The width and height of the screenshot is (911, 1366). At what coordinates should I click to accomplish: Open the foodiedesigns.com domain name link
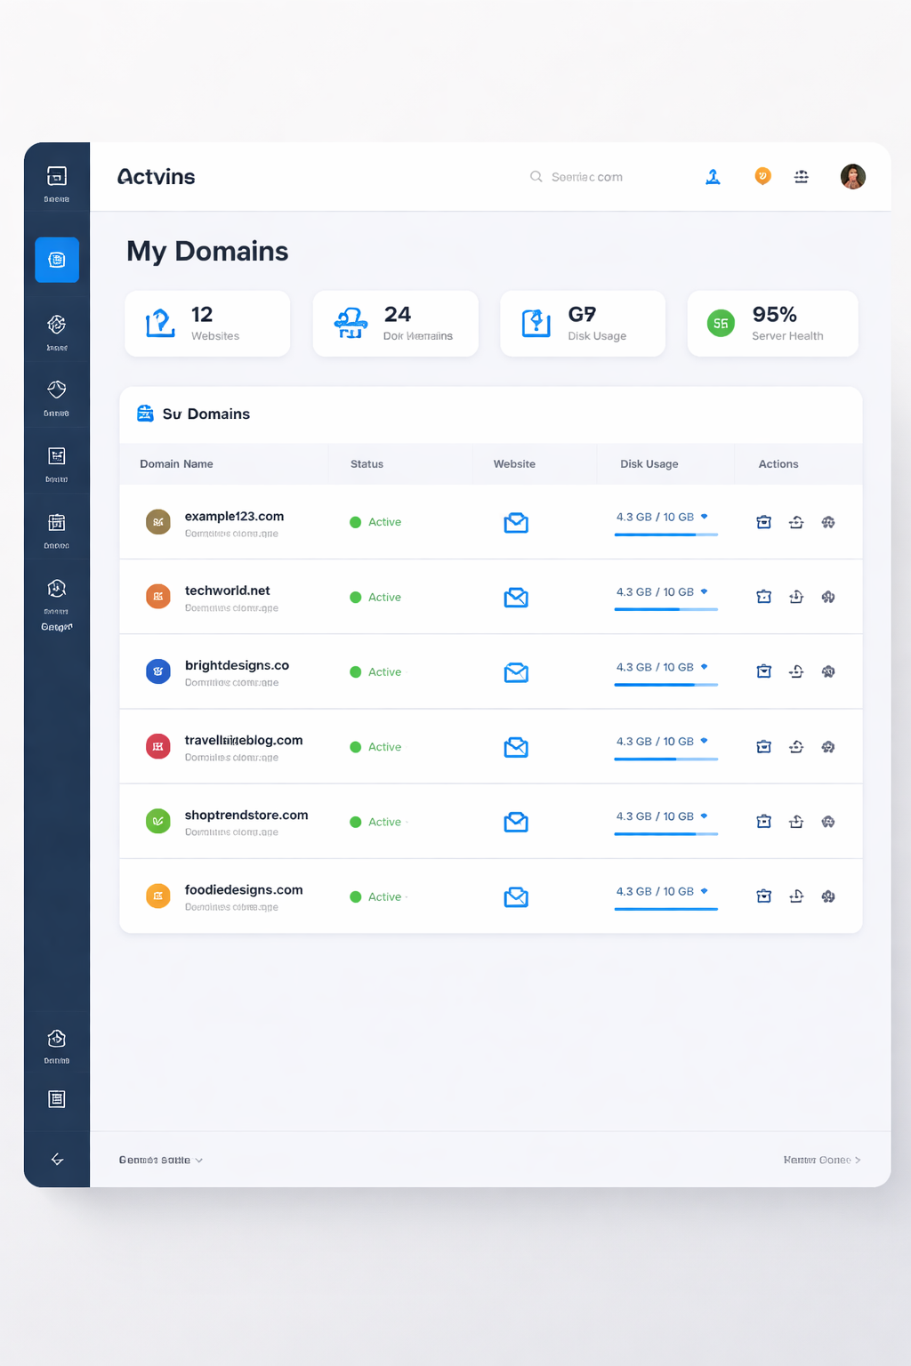pyautogui.click(x=244, y=889)
